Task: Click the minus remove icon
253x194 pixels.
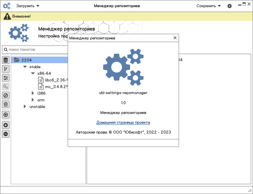Action: pos(6,134)
